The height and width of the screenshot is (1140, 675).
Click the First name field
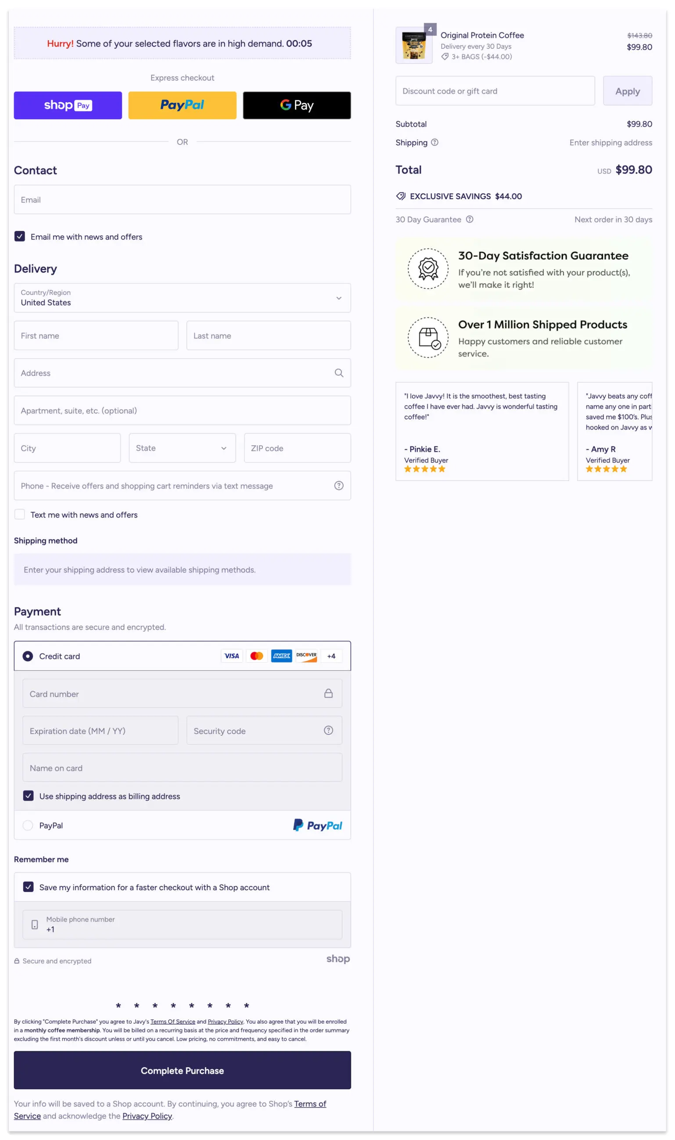pos(96,336)
